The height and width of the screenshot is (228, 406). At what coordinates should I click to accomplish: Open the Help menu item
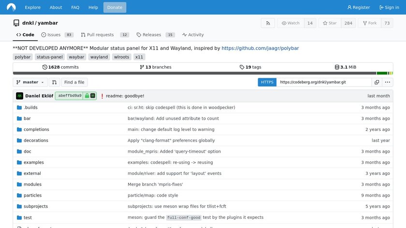[93, 7]
